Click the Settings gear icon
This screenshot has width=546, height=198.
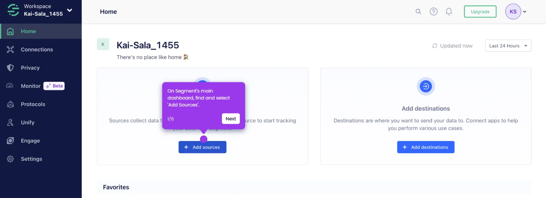coord(10,159)
